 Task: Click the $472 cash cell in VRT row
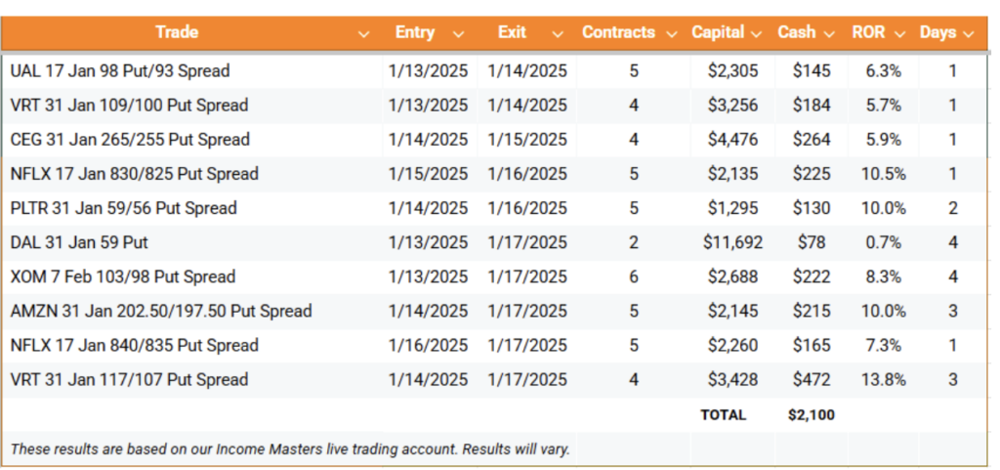[812, 380]
